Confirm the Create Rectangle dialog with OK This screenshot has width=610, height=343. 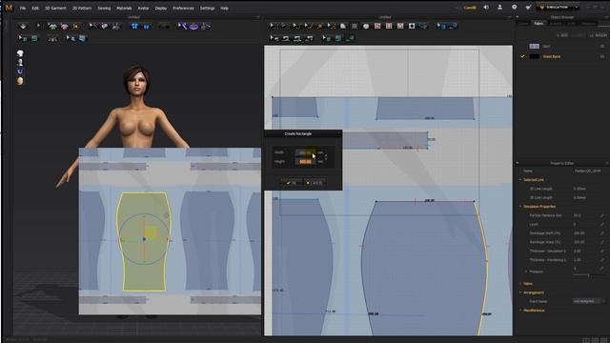click(x=292, y=182)
